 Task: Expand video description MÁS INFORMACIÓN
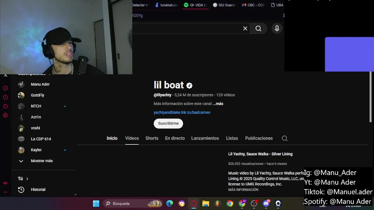(243, 190)
